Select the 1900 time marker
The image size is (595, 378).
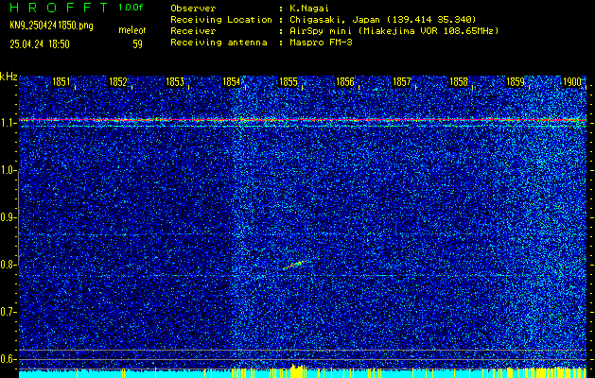[x=572, y=82]
